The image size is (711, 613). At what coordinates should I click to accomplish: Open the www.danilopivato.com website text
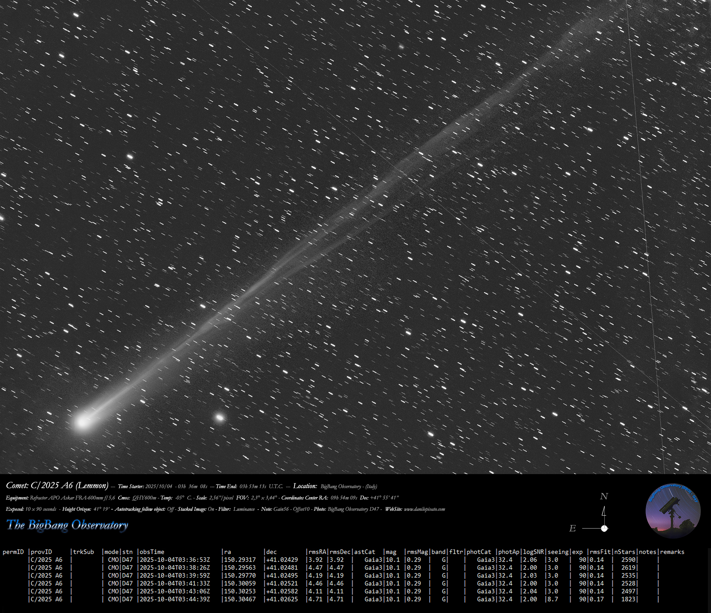tap(424, 509)
